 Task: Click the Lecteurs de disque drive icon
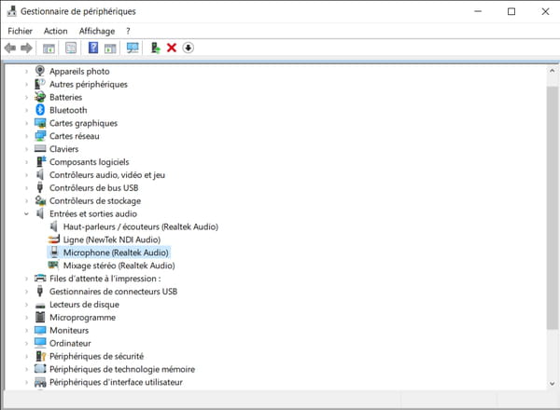click(x=40, y=306)
